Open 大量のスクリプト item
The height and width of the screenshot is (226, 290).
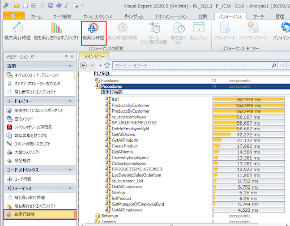[27, 152]
